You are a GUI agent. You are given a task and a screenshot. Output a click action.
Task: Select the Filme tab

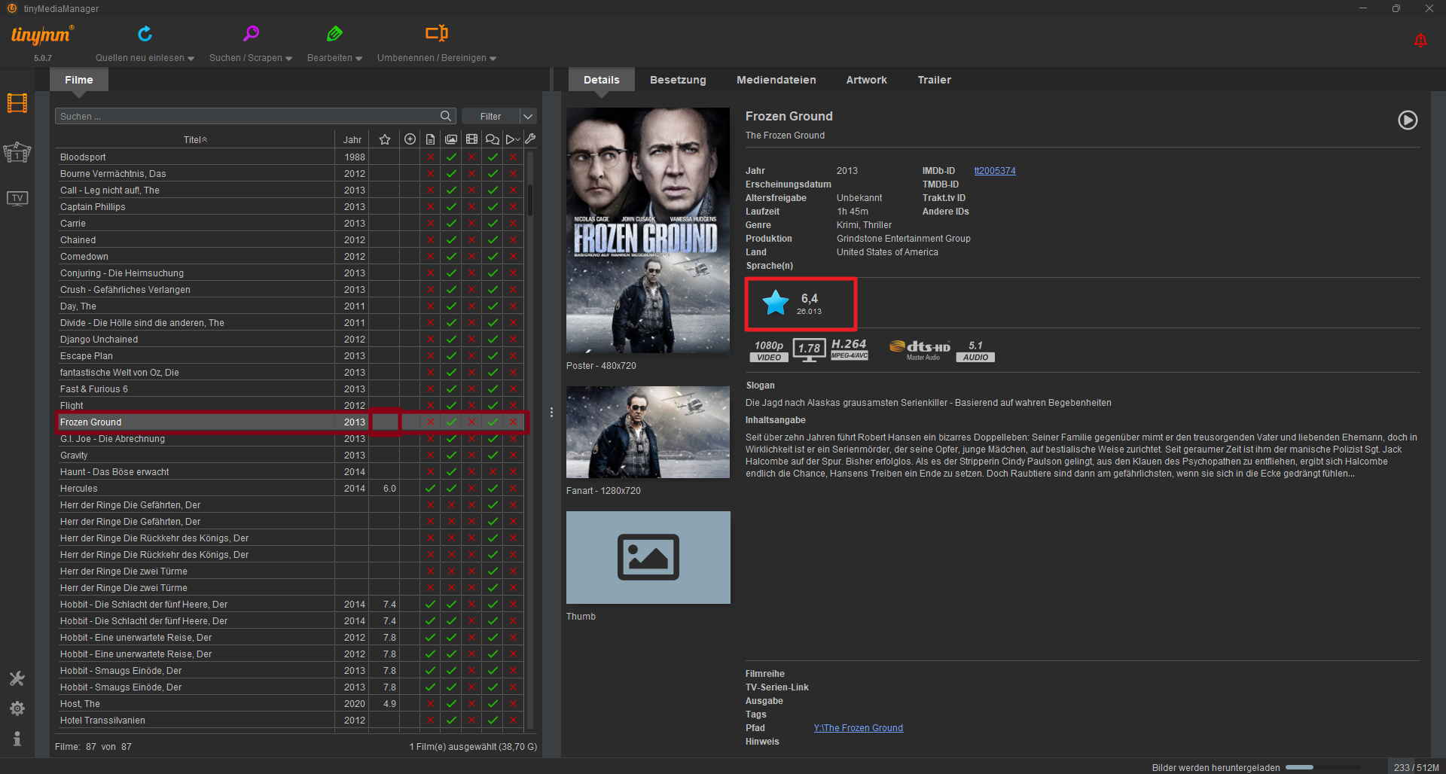78,80
